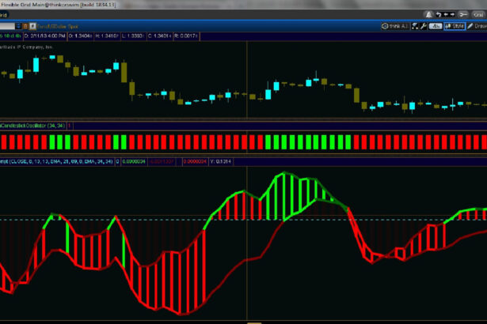The width and height of the screenshot is (487, 324).
Task: Click the low price value 1.3393
Action: pyautogui.click(x=133, y=36)
